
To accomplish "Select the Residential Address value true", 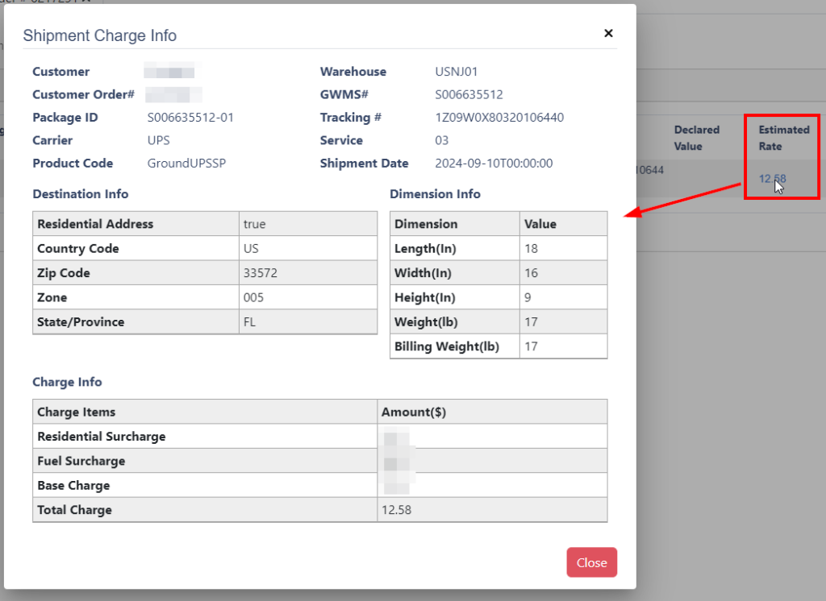I will [254, 224].
